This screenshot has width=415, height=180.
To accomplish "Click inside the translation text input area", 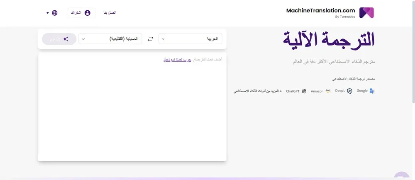I will (x=132, y=107).
